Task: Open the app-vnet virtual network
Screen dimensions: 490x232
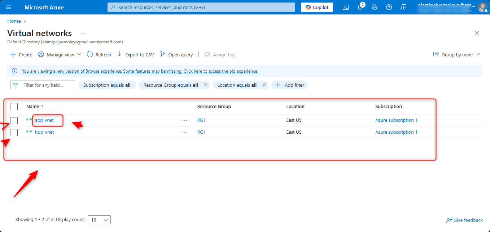Action: (44, 120)
